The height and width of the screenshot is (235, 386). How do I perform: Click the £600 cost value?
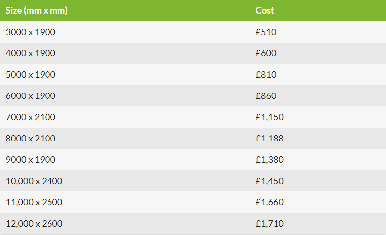tap(266, 53)
